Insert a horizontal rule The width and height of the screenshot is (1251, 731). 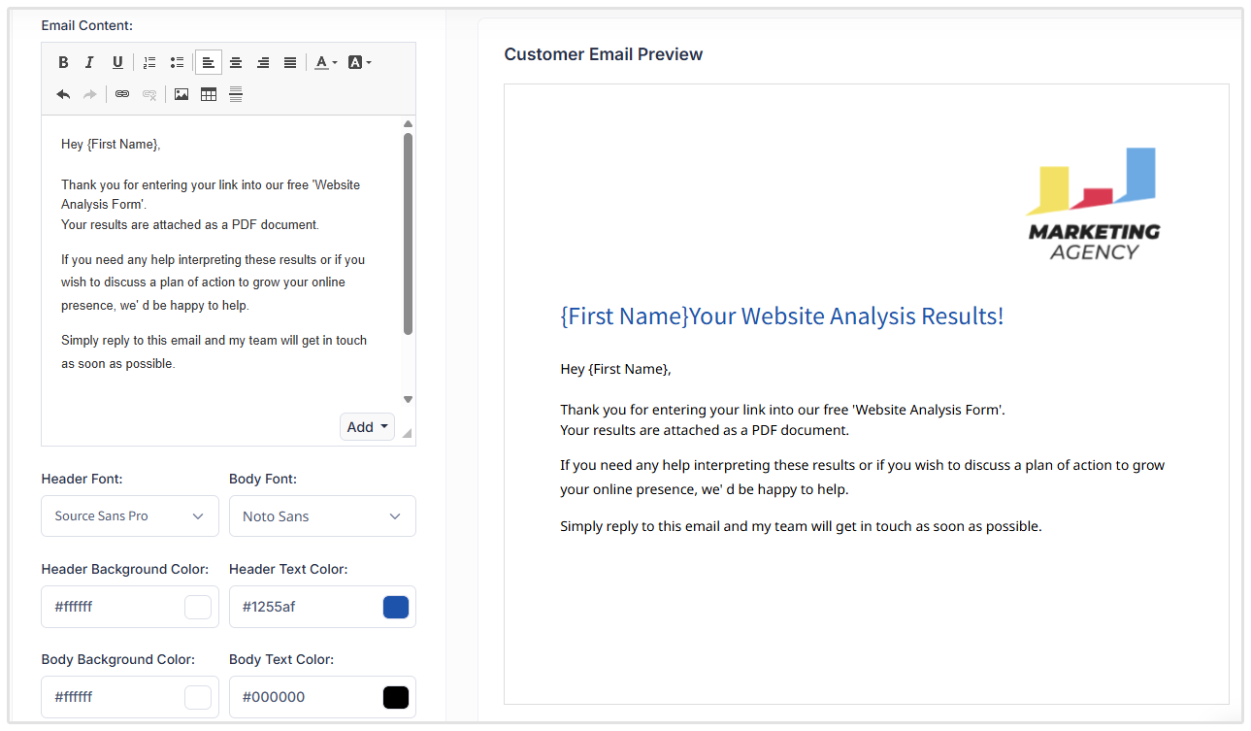[x=236, y=94]
